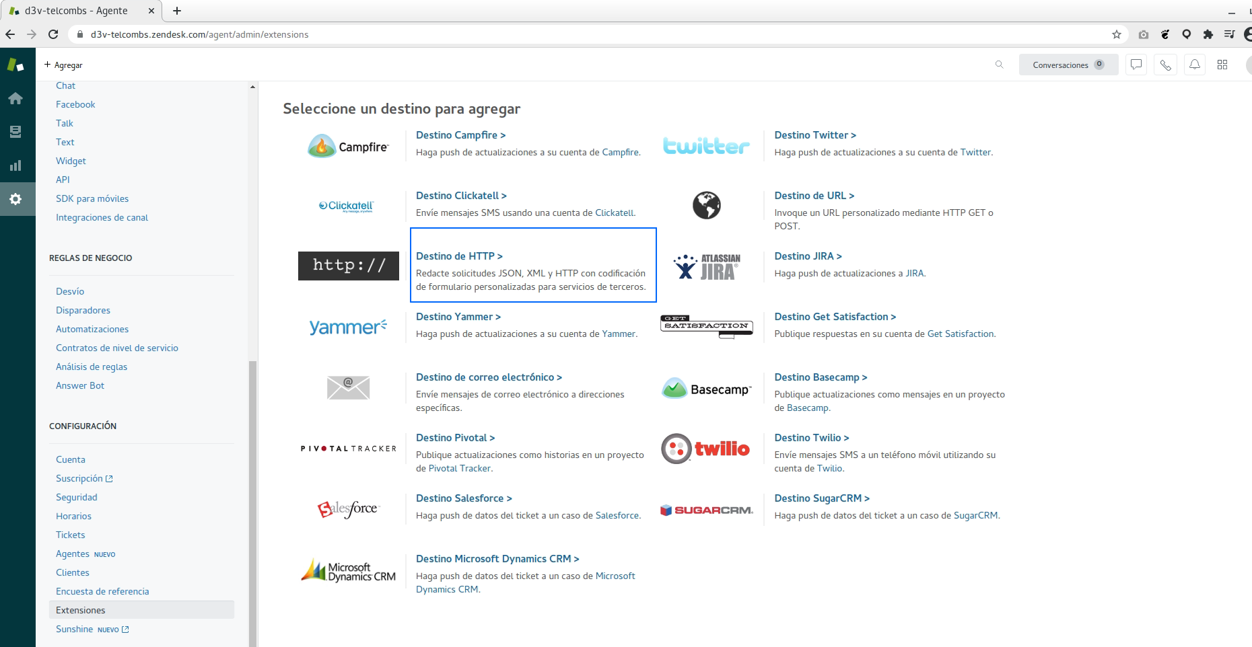Click the SugarCRM logo

(x=707, y=510)
